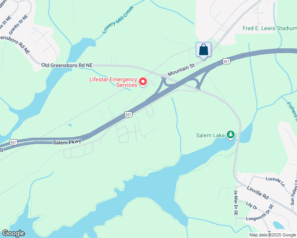The image size is (297, 238).
Task: Click the Old Greensboro Rd NE label
Action: click(x=67, y=65)
